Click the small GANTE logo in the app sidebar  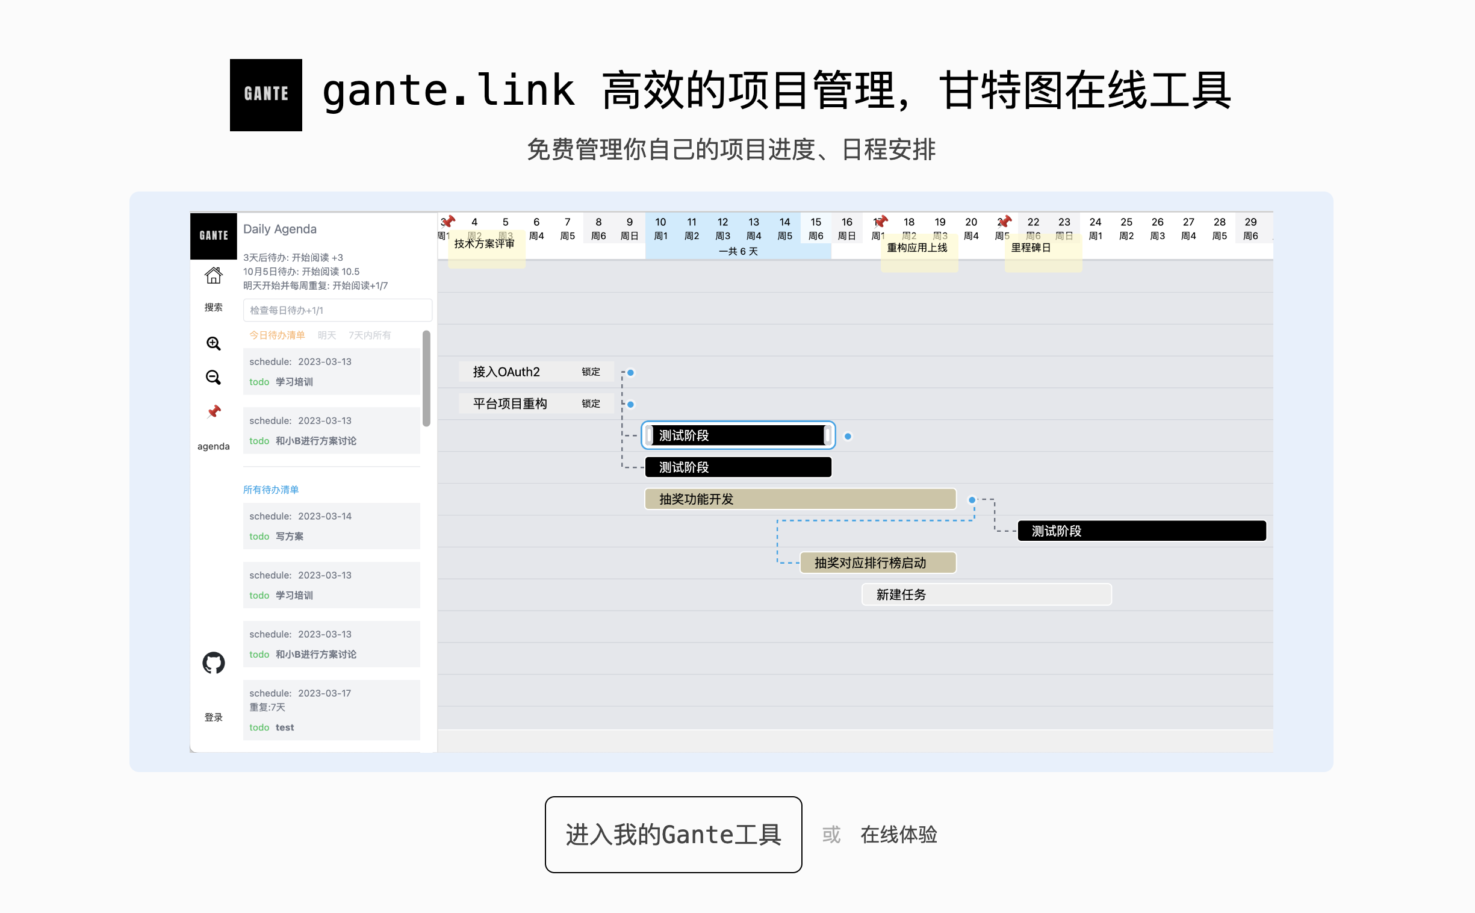(x=214, y=236)
